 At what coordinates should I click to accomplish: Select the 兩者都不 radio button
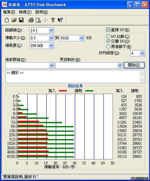(108, 46)
